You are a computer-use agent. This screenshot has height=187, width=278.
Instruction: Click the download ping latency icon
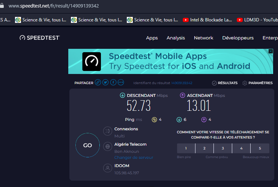179,119
